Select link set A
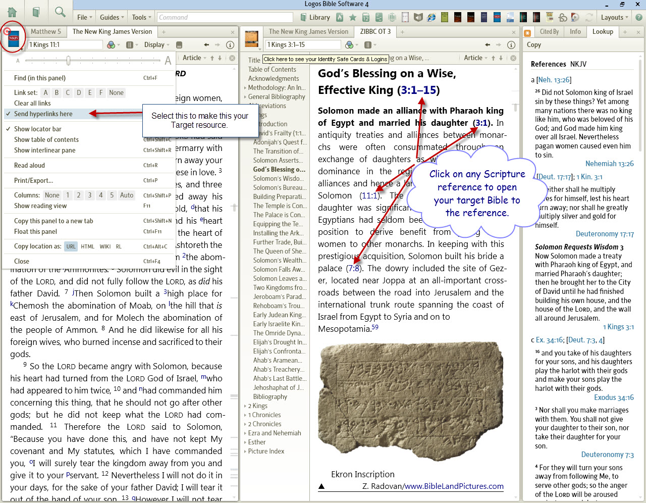The image size is (646, 503). click(45, 92)
